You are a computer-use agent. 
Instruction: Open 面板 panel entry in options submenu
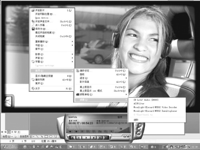(101, 74)
